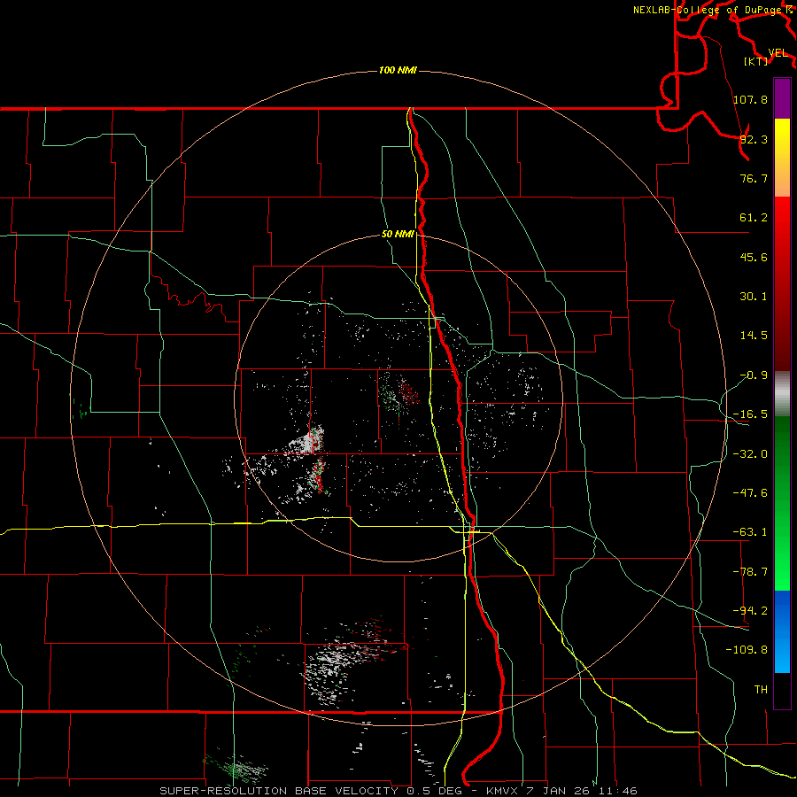Click the TH label on the legend
This screenshot has height=797, width=797.
[x=761, y=689]
